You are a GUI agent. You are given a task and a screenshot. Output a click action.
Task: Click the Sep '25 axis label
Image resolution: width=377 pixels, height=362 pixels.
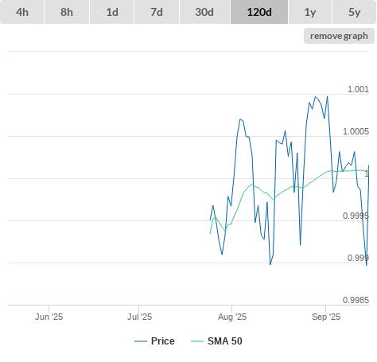click(x=326, y=317)
